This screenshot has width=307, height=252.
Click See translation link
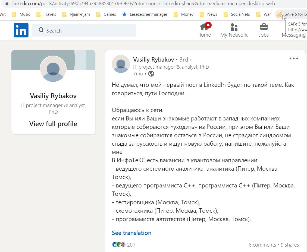point(131,233)
